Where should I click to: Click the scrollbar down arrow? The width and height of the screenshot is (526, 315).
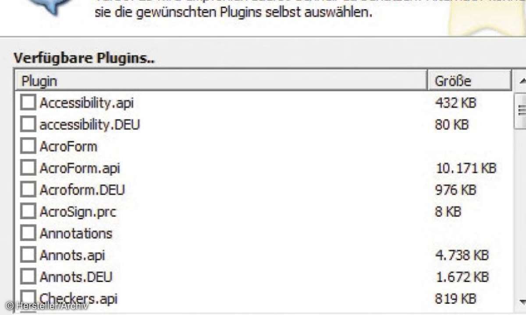click(x=522, y=301)
